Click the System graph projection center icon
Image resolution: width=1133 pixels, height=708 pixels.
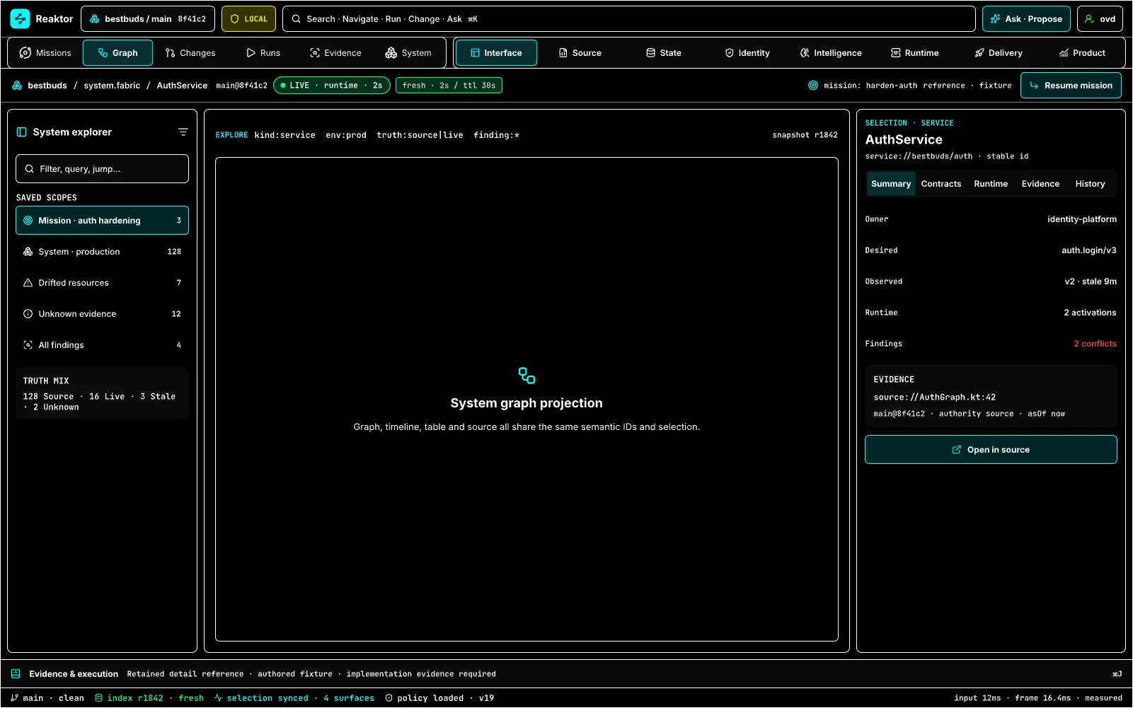point(527,376)
